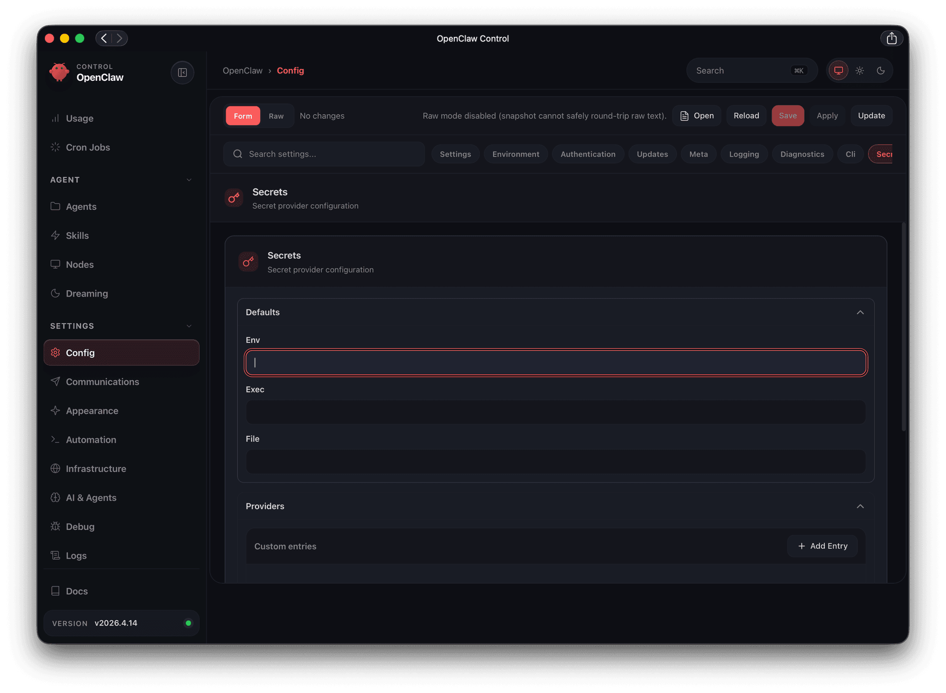Viewport: 946px width, 693px height.
Task: Select the Settings filter tab
Action: tap(455, 154)
